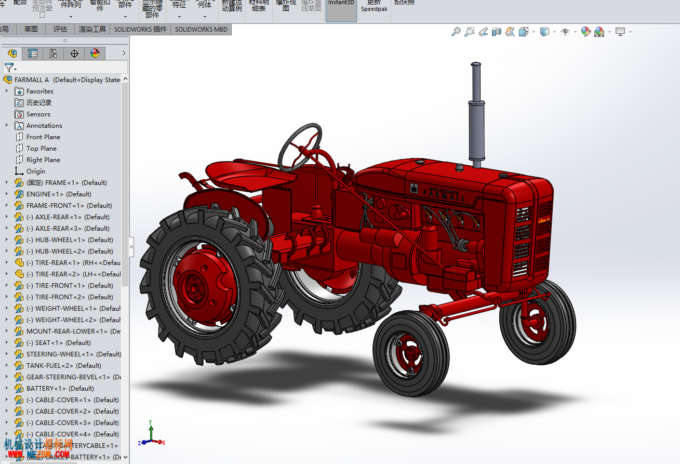Click the 显示隐藏的零部件 button
Viewport: 680px width, 464px height.
pos(152,10)
